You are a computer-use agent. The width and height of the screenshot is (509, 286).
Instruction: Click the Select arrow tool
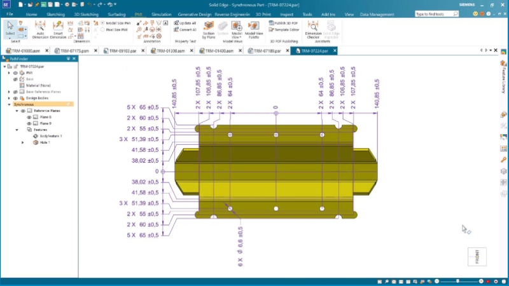pyautogui.click(x=10, y=27)
